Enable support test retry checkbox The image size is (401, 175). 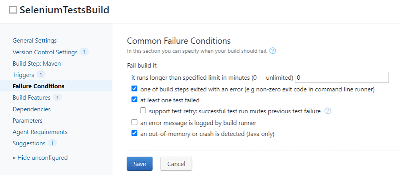click(143, 111)
